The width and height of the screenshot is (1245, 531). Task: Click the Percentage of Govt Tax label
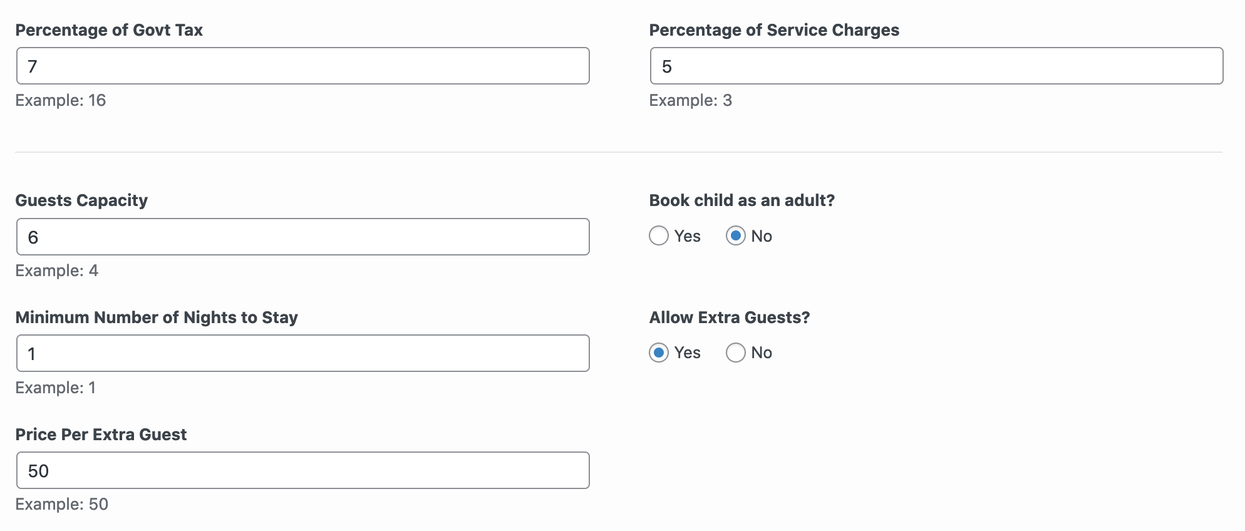109,30
